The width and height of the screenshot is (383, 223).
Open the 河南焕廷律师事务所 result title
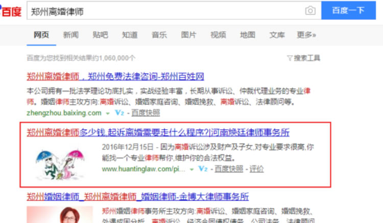tap(158, 133)
